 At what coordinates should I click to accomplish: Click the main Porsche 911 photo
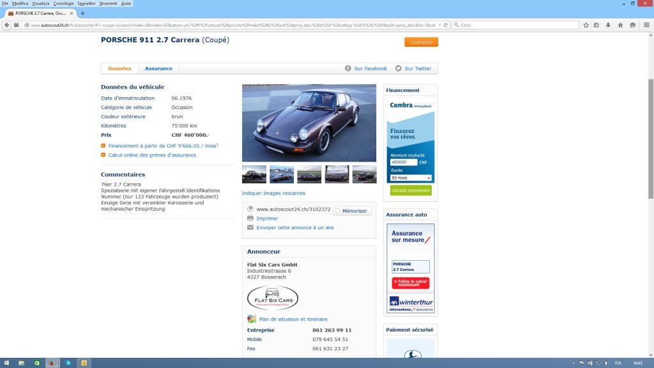309,123
